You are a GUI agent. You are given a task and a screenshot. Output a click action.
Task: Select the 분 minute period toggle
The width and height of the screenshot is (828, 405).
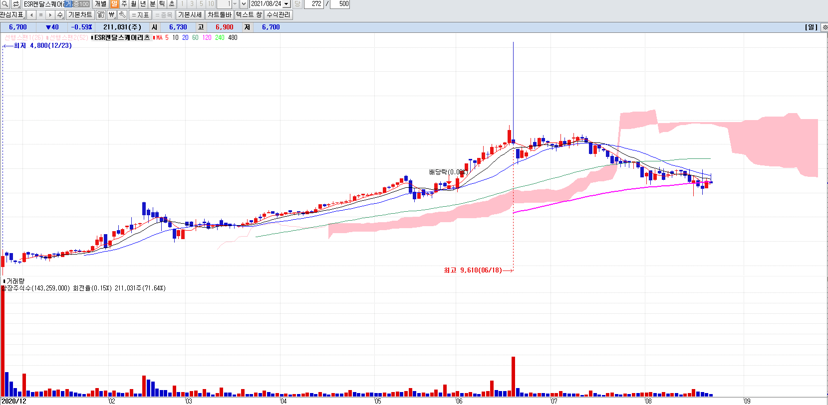[x=153, y=4]
